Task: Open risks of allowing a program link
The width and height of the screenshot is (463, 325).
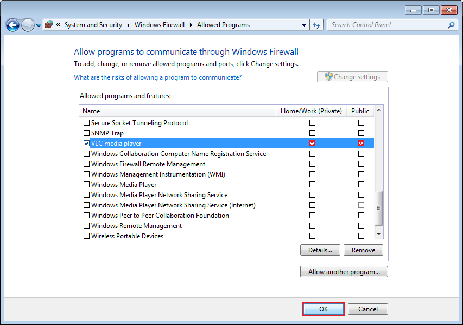Action: pos(157,77)
